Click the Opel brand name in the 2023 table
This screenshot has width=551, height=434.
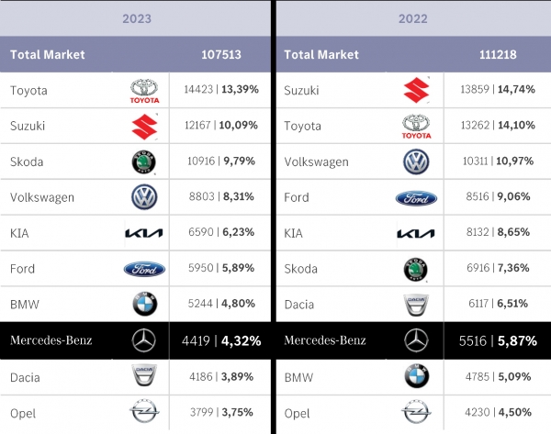coord(23,413)
